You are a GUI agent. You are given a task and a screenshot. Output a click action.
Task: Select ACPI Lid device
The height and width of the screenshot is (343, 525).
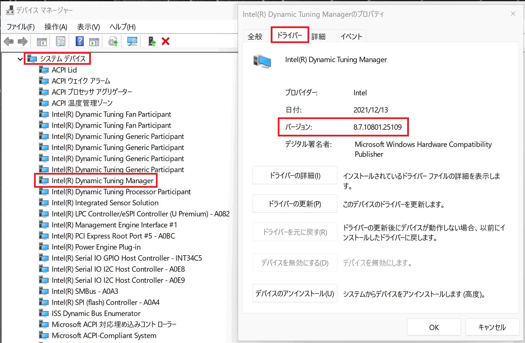pos(64,70)
